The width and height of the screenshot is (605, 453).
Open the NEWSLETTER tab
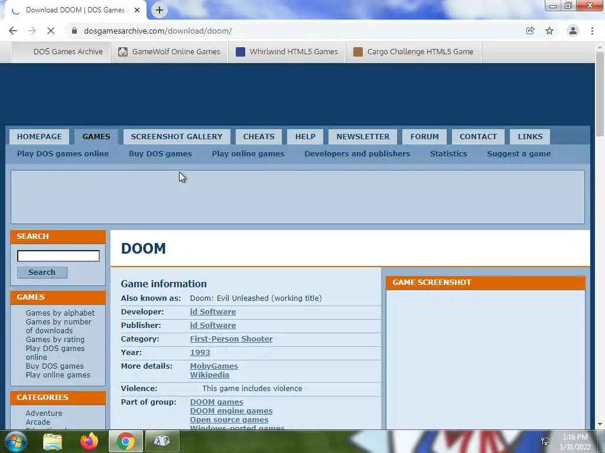point(363,137)
